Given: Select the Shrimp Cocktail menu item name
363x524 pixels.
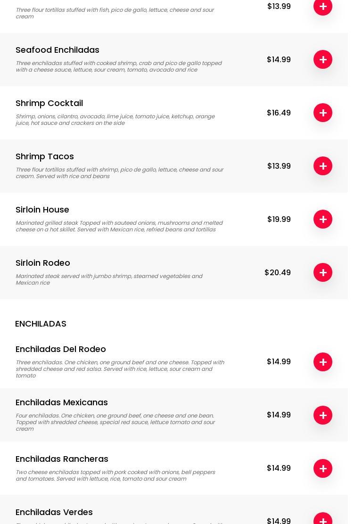Looking at the screenshot, I should pyautogui.click(x=49, y=103).
